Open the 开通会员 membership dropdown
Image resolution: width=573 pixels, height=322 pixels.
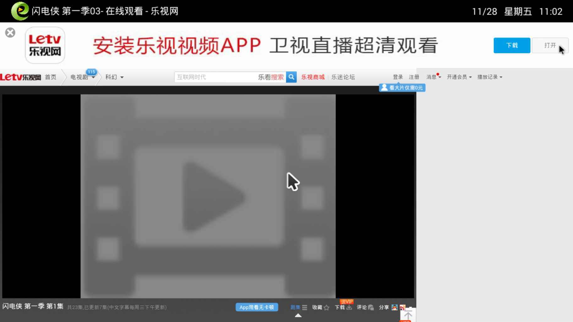(x=459, y=77)
